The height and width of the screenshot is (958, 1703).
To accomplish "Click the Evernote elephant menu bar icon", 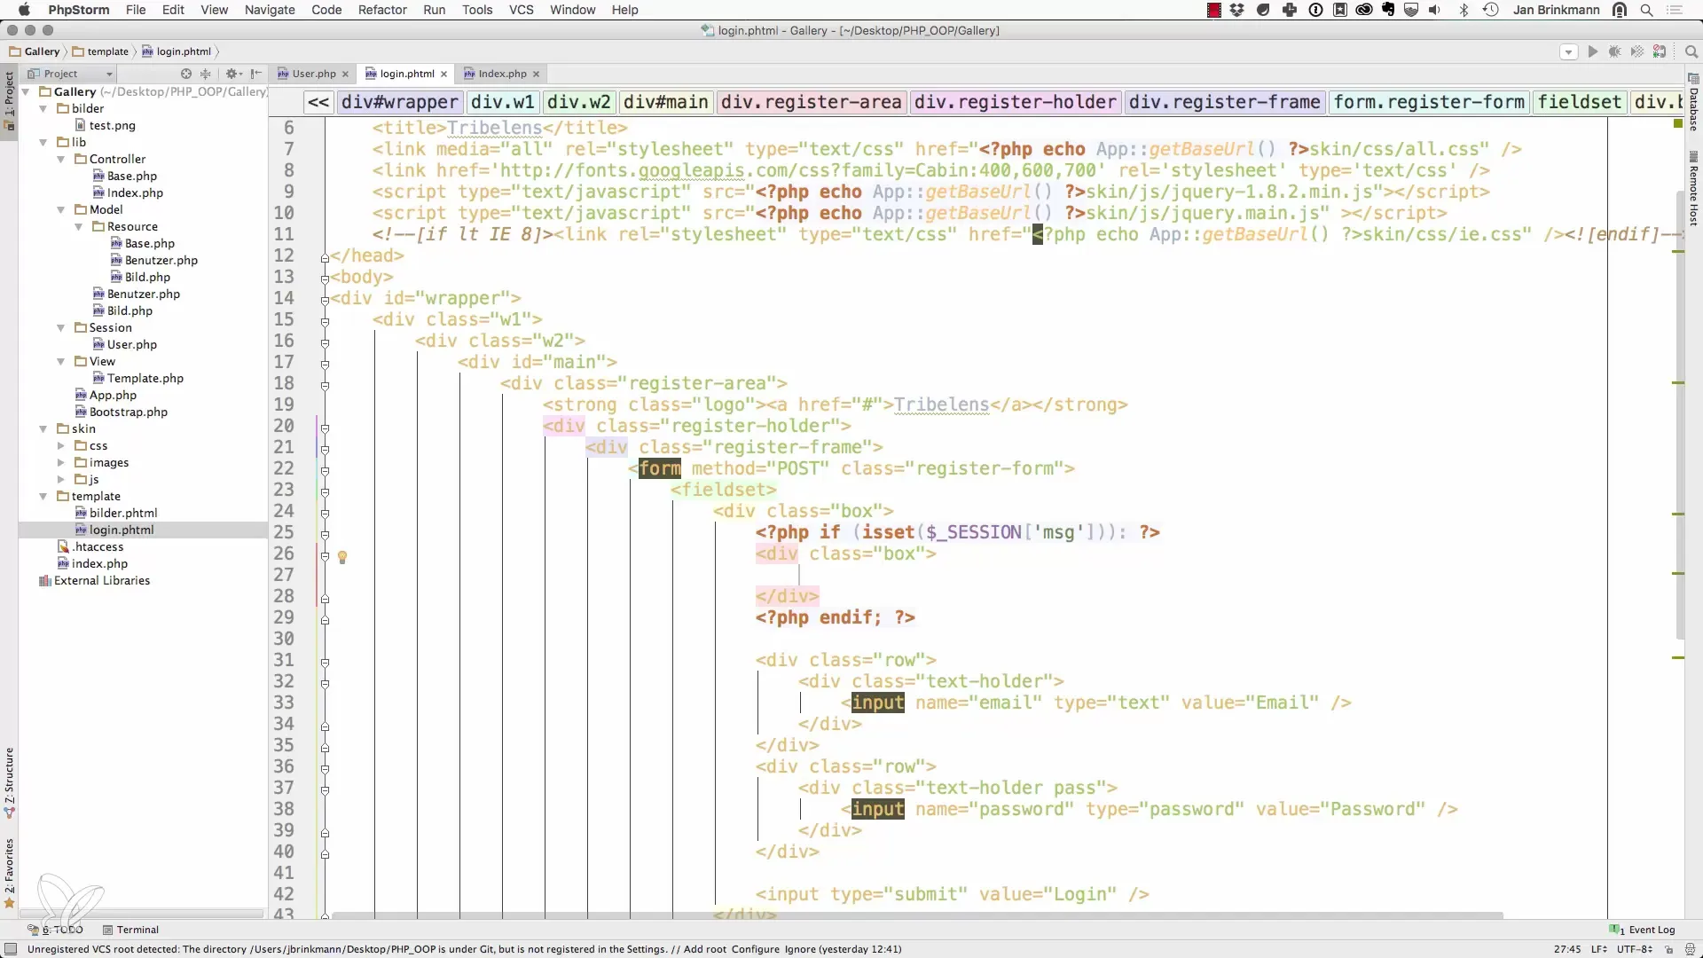I will pos(1388,10).
